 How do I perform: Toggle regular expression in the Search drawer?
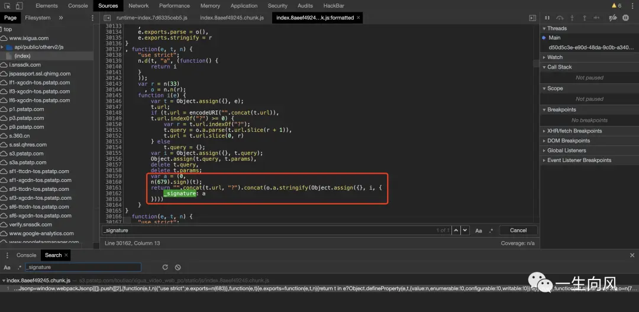(19, 267)
